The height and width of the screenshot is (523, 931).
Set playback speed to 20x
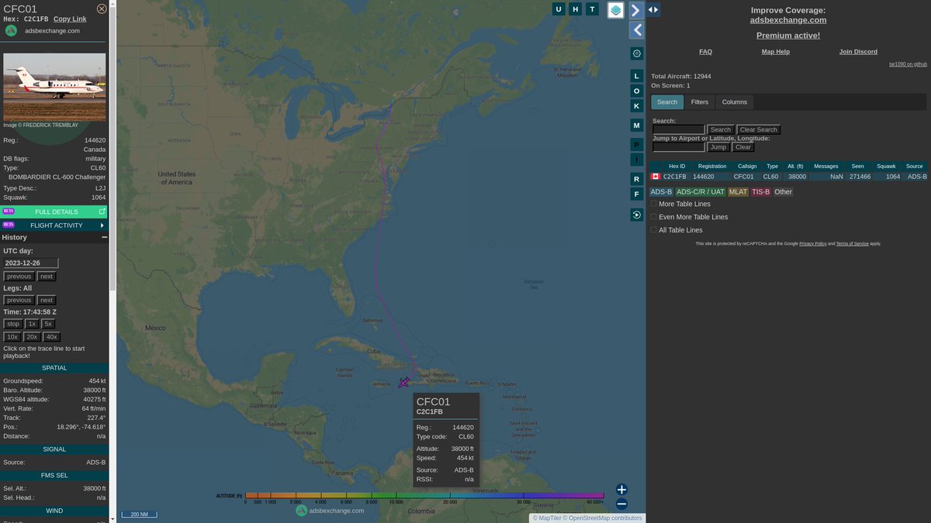coord(32,337)
